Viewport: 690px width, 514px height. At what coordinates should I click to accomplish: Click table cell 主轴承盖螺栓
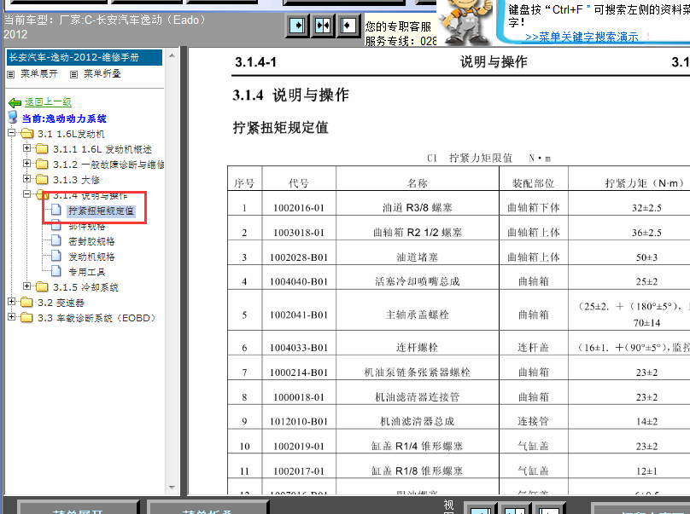(x=418, y=315)
